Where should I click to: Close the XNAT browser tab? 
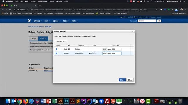pos(35,6)
